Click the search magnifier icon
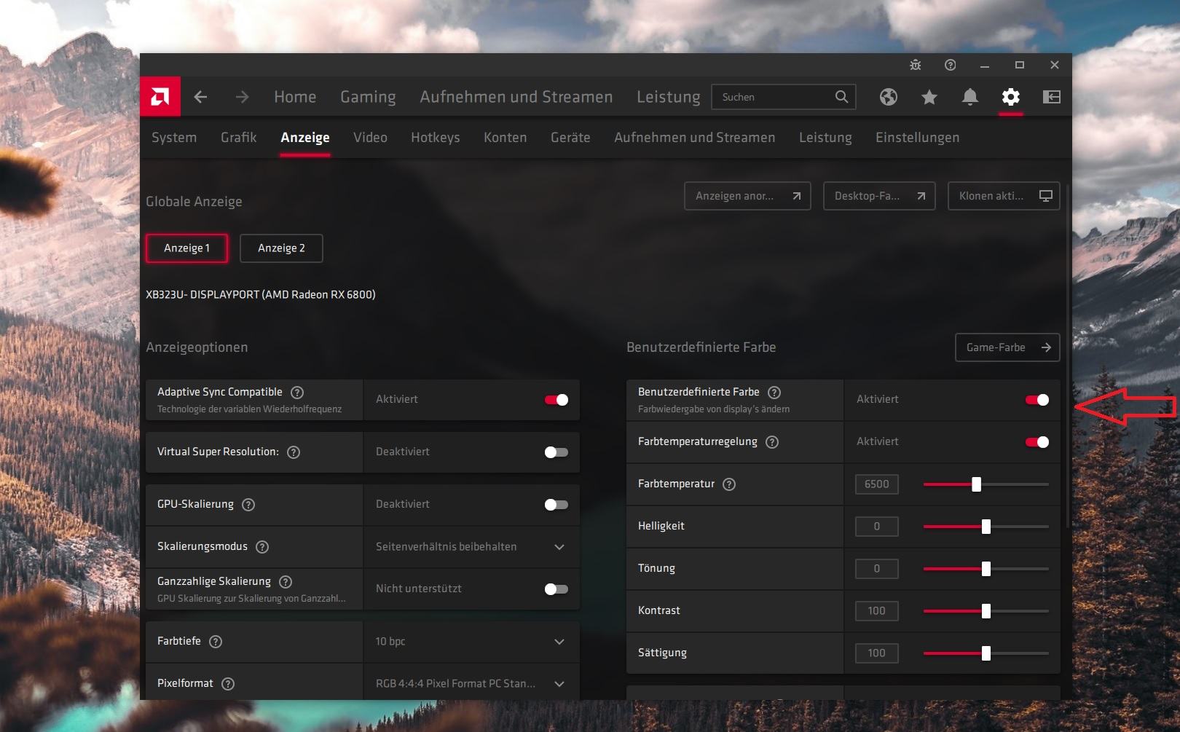The width and height of the screenshot is (1180, 732). click(841, 97)
